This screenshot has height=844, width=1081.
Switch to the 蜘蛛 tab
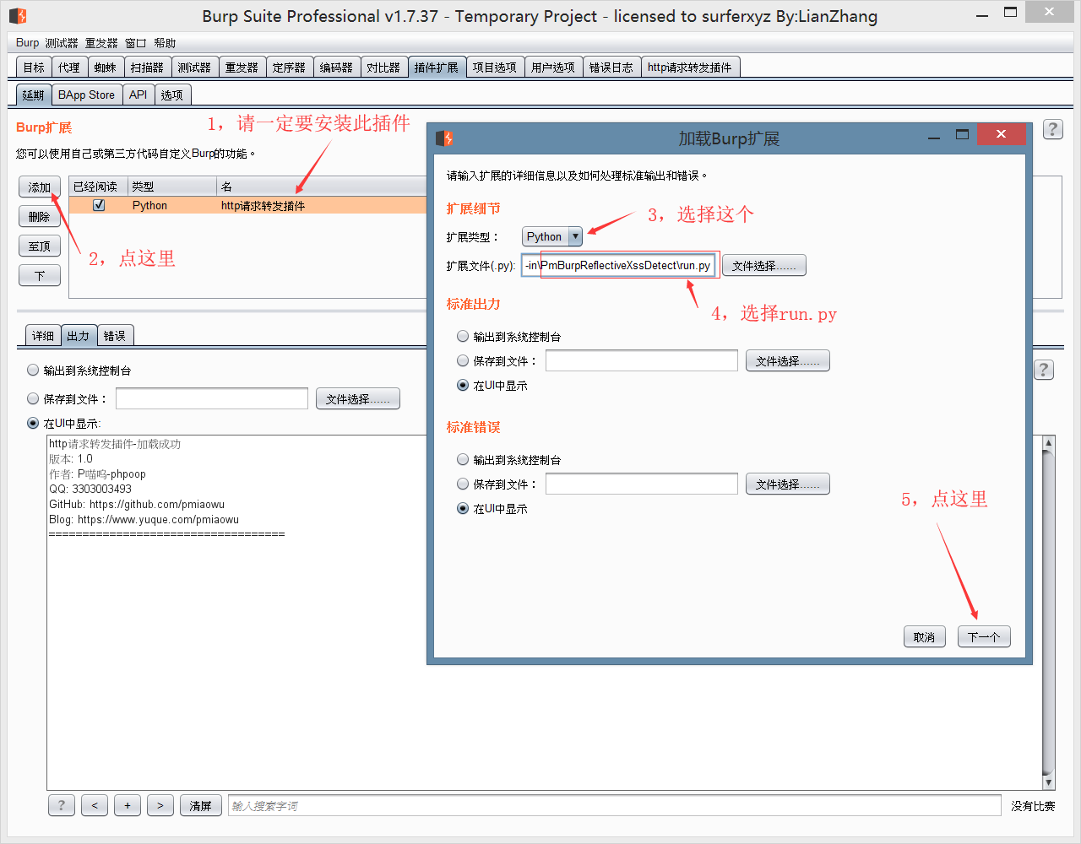point(106,68)
